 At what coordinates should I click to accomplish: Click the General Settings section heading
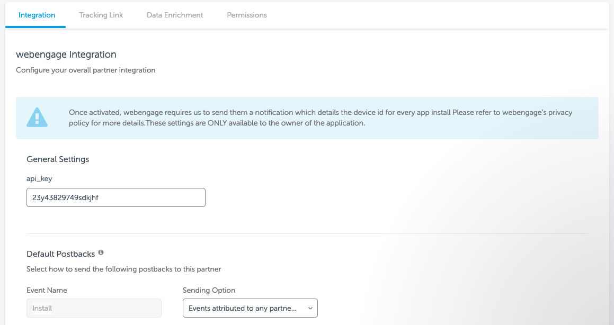pos(58,159)
